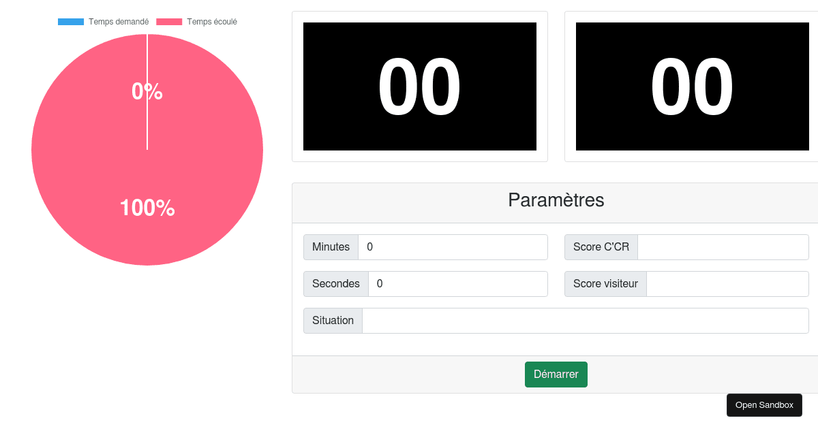Select the Score visiteur input field
818x429 pixels.
(727, 284)
